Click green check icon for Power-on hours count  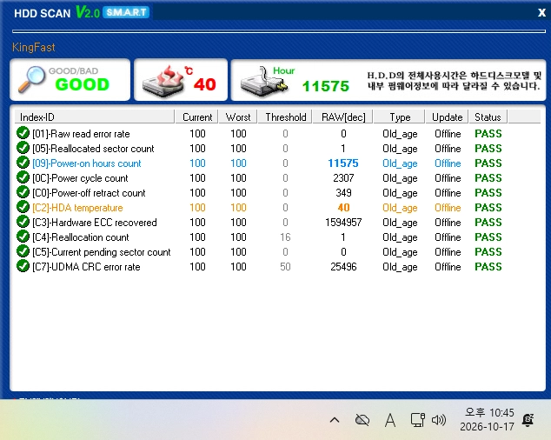click(23, 163)
